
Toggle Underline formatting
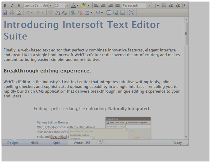point(19,6)
